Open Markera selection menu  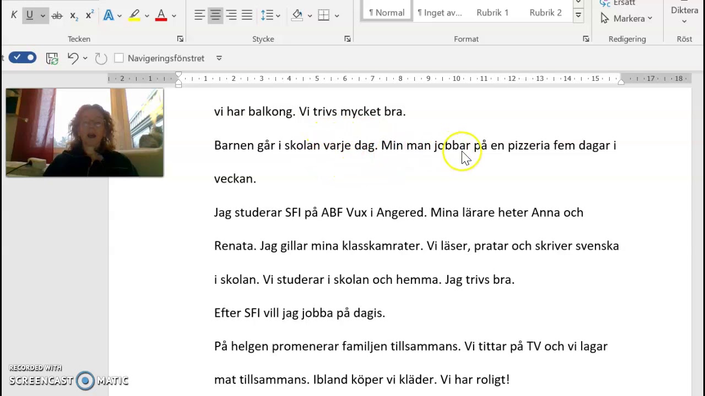[626, 18]
